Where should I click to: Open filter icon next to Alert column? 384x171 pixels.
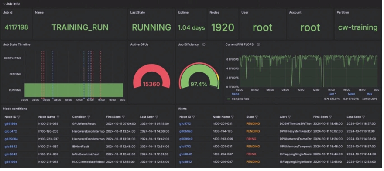(x=289, y=117)
